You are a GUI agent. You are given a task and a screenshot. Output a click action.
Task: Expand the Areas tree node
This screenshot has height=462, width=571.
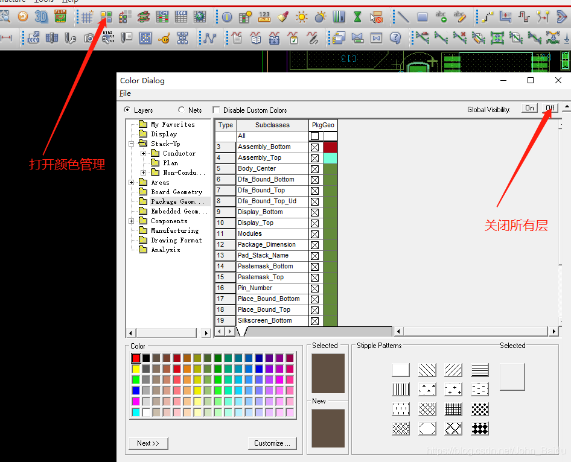pyautogui.click(x=132, y=182)
